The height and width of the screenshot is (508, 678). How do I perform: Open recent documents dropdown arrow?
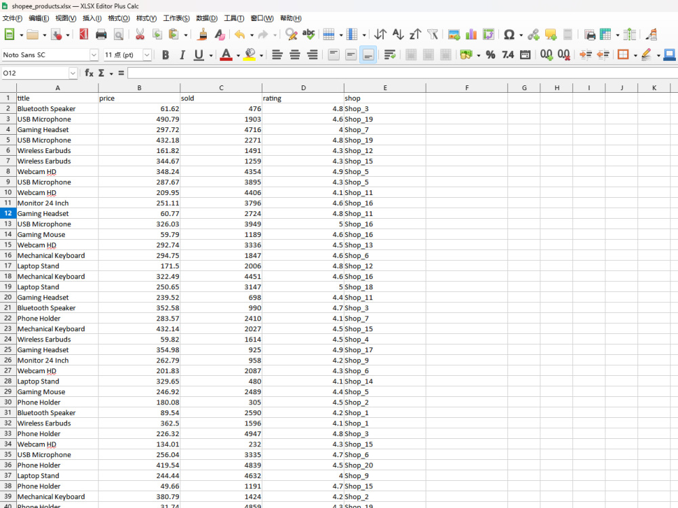(x=44, y=35)
